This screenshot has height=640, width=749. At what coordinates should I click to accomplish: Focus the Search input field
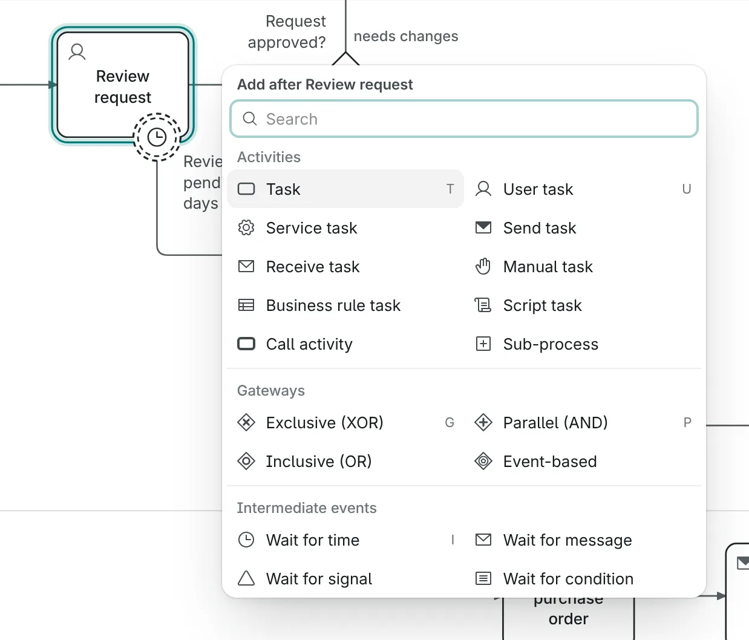coord(464,119)
